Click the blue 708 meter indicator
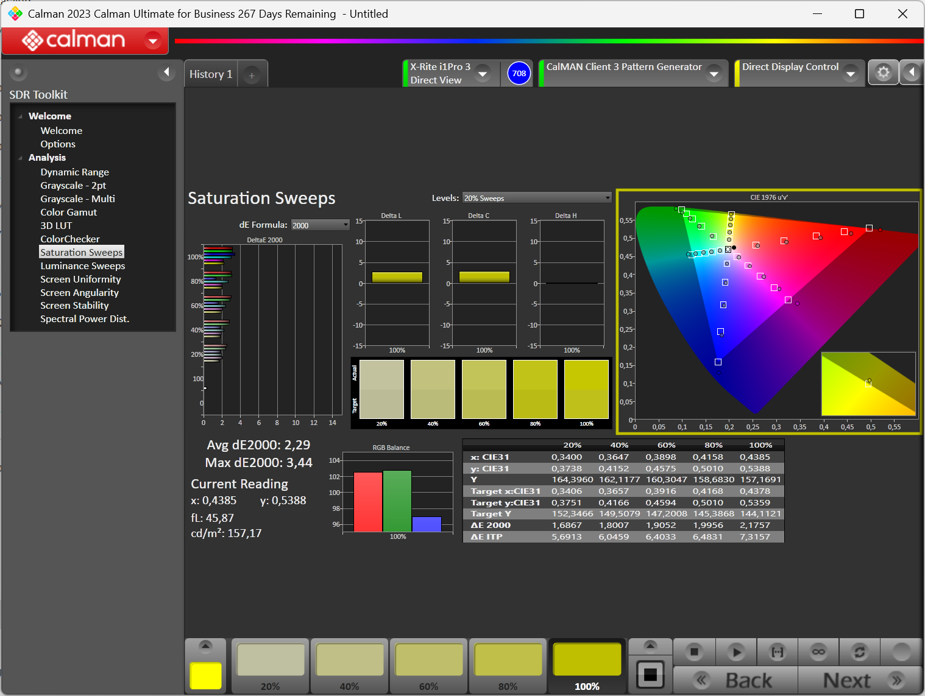The image size is (925, 696). tap(519, 74)
